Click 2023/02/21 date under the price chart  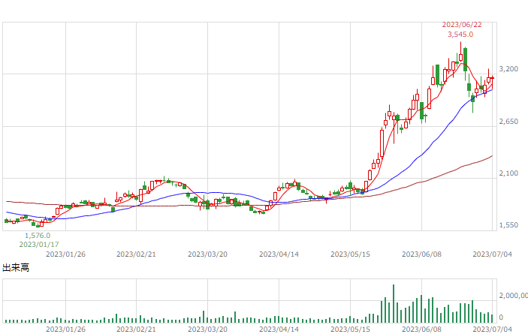(137, 254)
